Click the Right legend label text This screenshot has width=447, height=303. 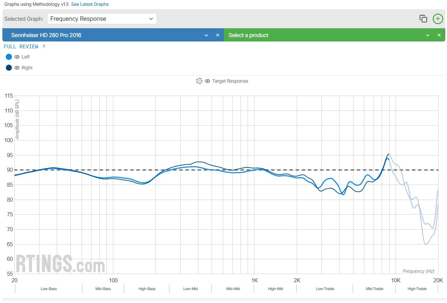point(27,68)
